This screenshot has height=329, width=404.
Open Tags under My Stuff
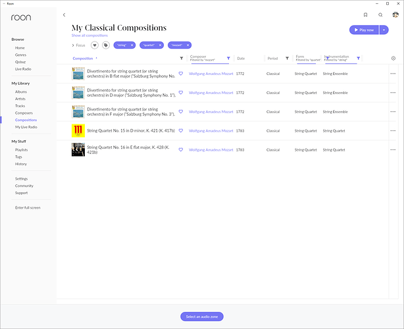[x=18, y=157]
